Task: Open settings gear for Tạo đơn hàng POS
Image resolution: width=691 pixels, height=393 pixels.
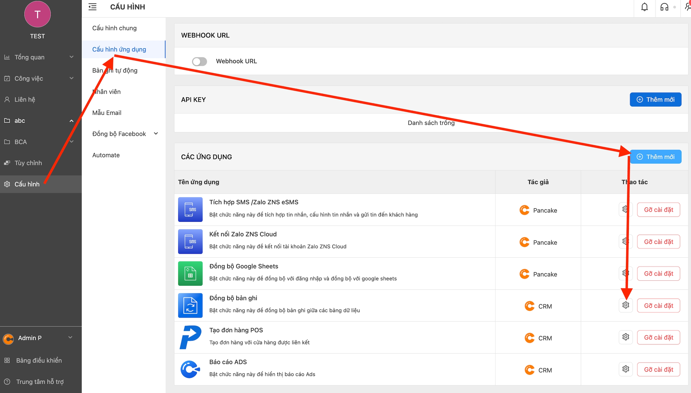Action: [625, 337]
